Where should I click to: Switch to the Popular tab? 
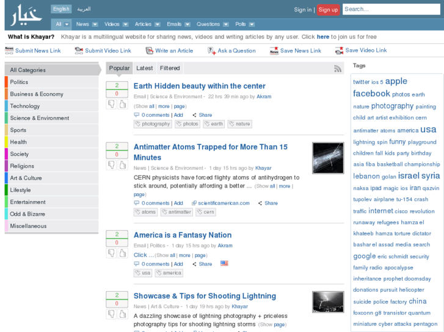point(119,68)
